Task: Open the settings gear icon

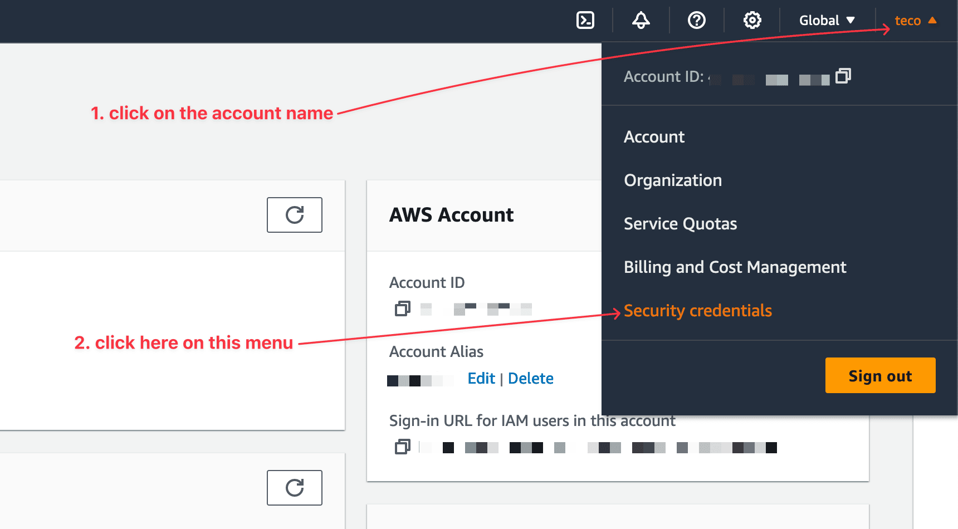Action: pos(752,20)
